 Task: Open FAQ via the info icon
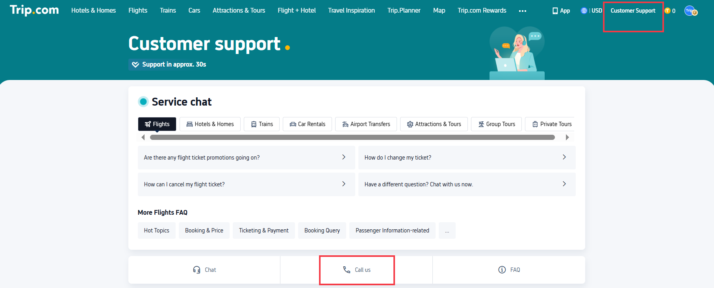tap(502, 269)
